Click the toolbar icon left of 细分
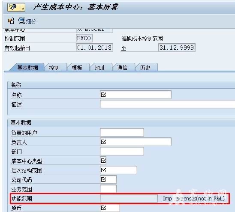The width and height of the screenshot is (235, 212). (x=11, y=21)
